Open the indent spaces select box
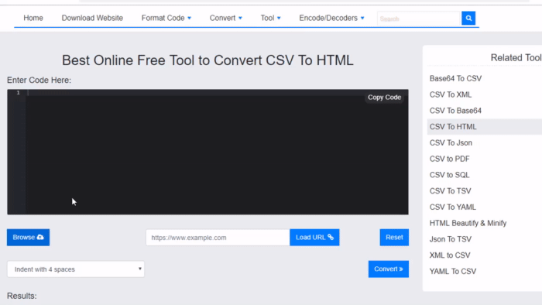Image resolution: width=542 pixels, height=305 pixels. (76, 269)
